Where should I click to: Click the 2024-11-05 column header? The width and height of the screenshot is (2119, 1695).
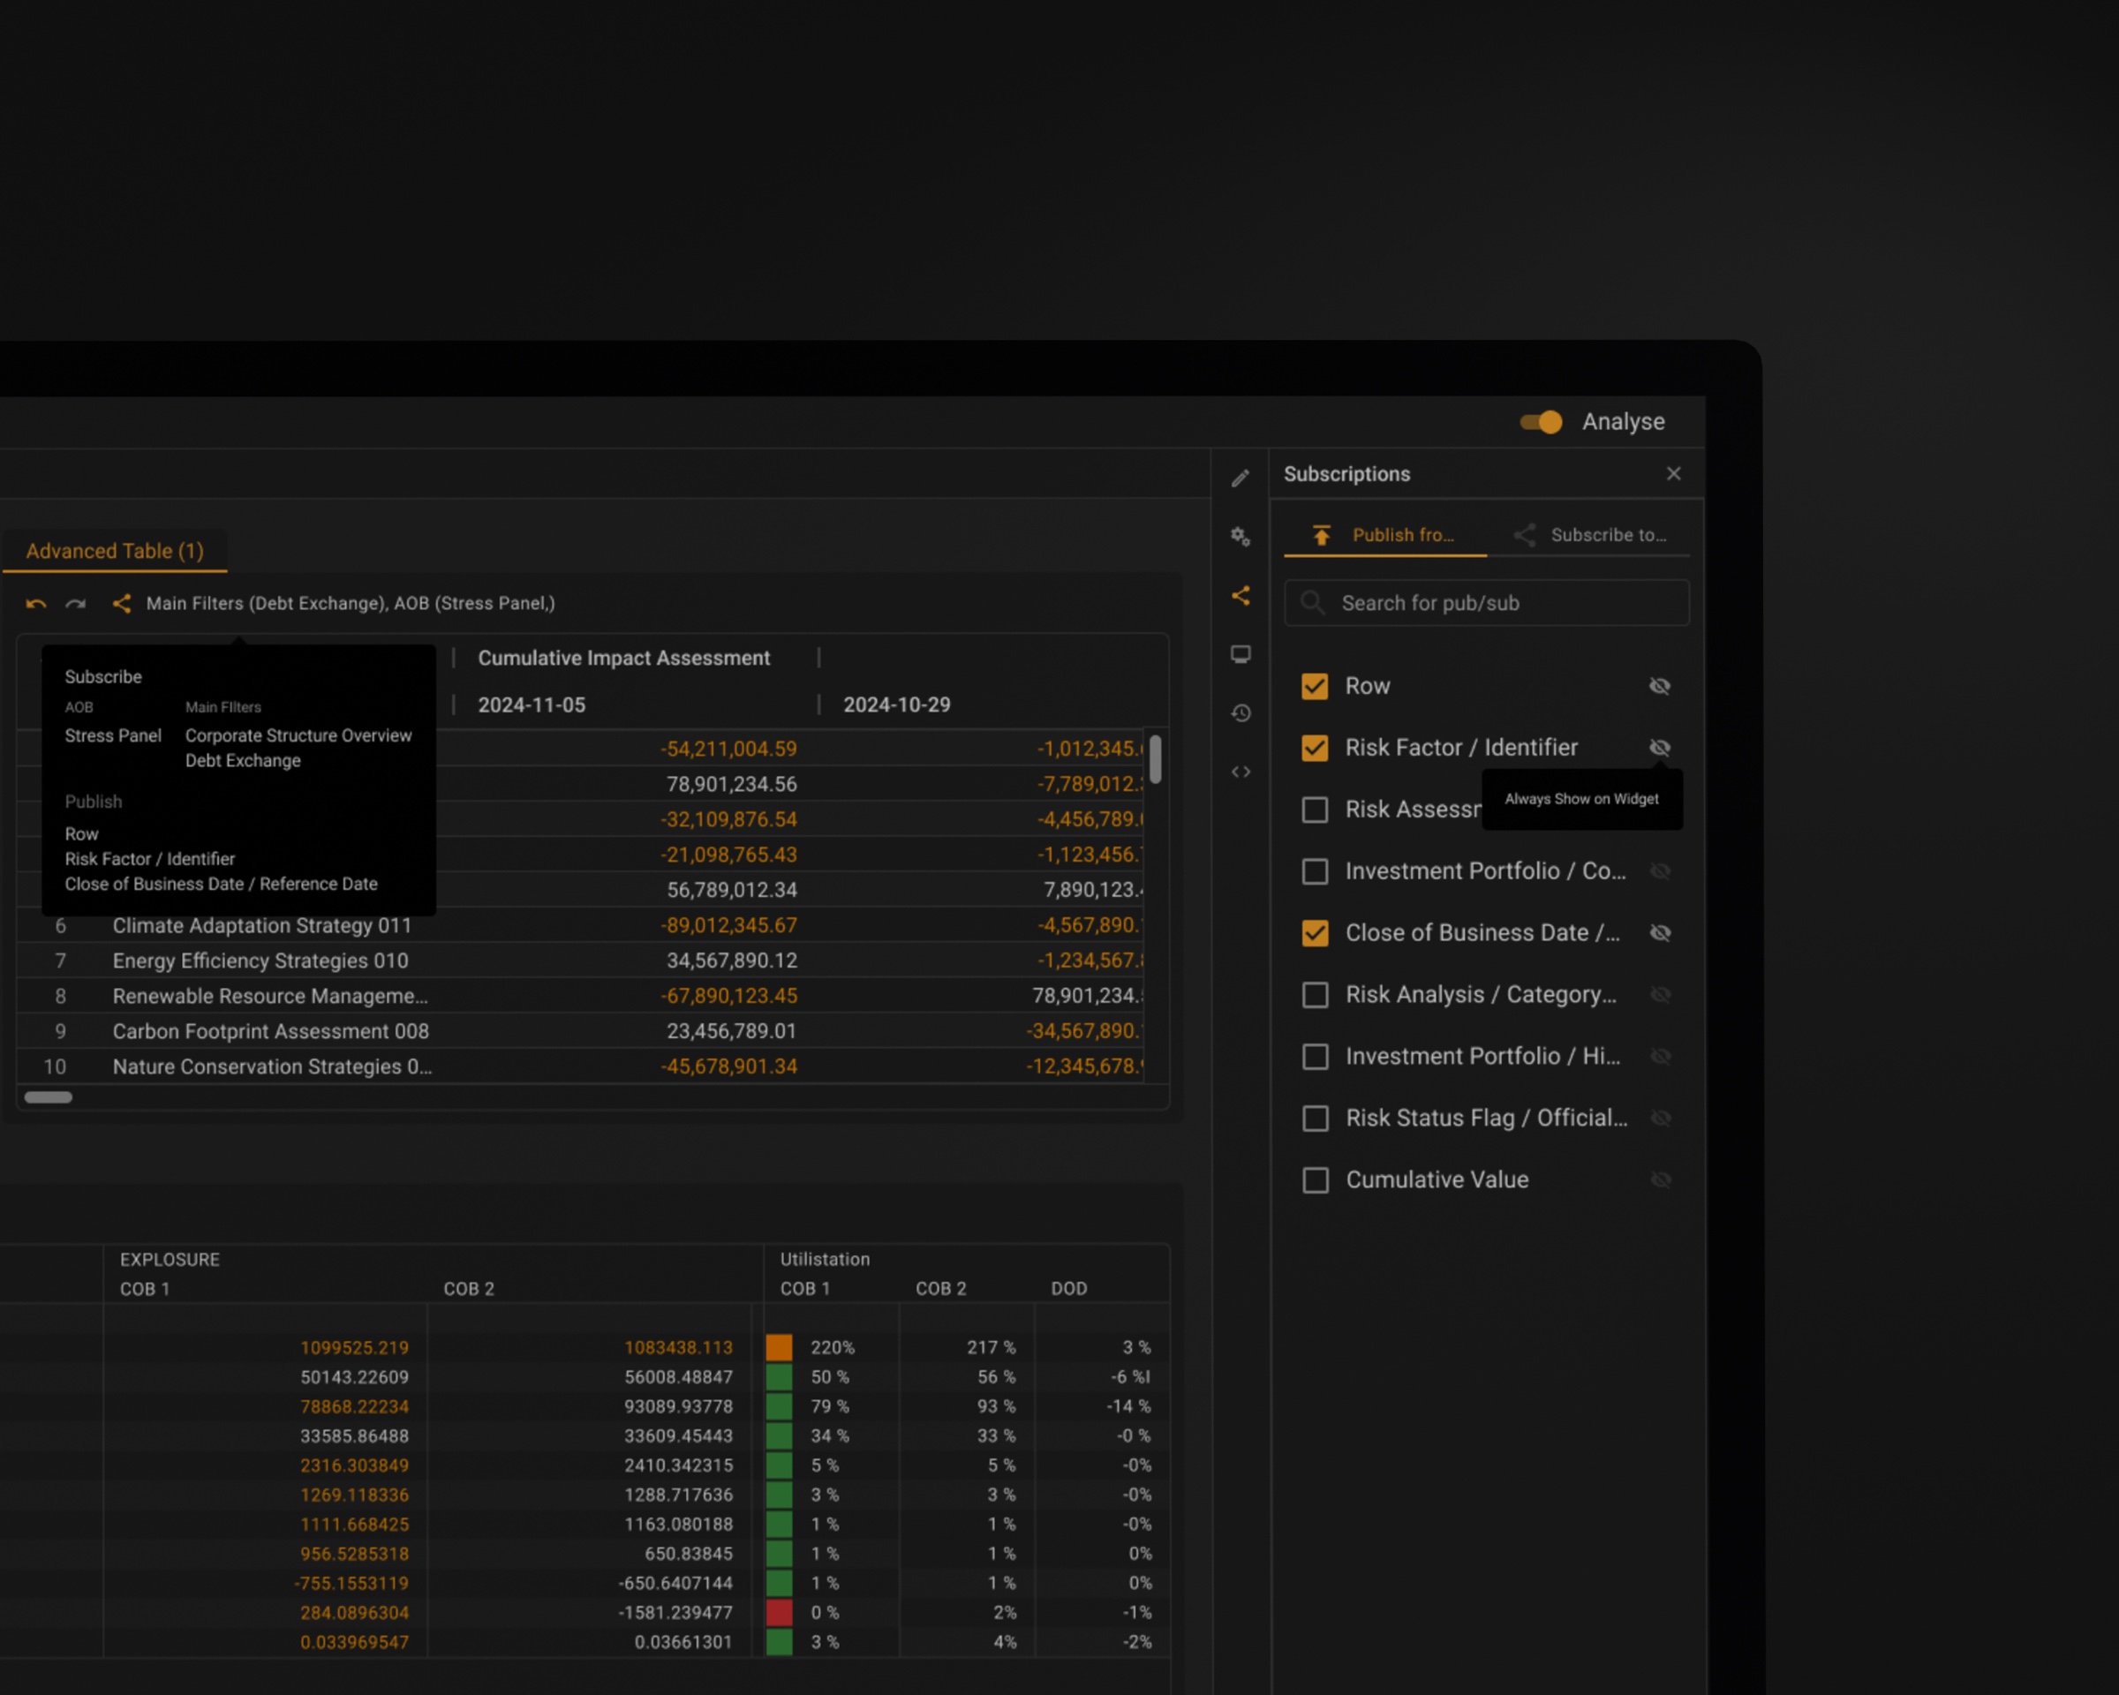pyautogui.click(x=532, y=705)
